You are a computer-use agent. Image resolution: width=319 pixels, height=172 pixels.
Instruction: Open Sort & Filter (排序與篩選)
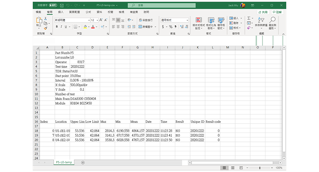[261, 23]
